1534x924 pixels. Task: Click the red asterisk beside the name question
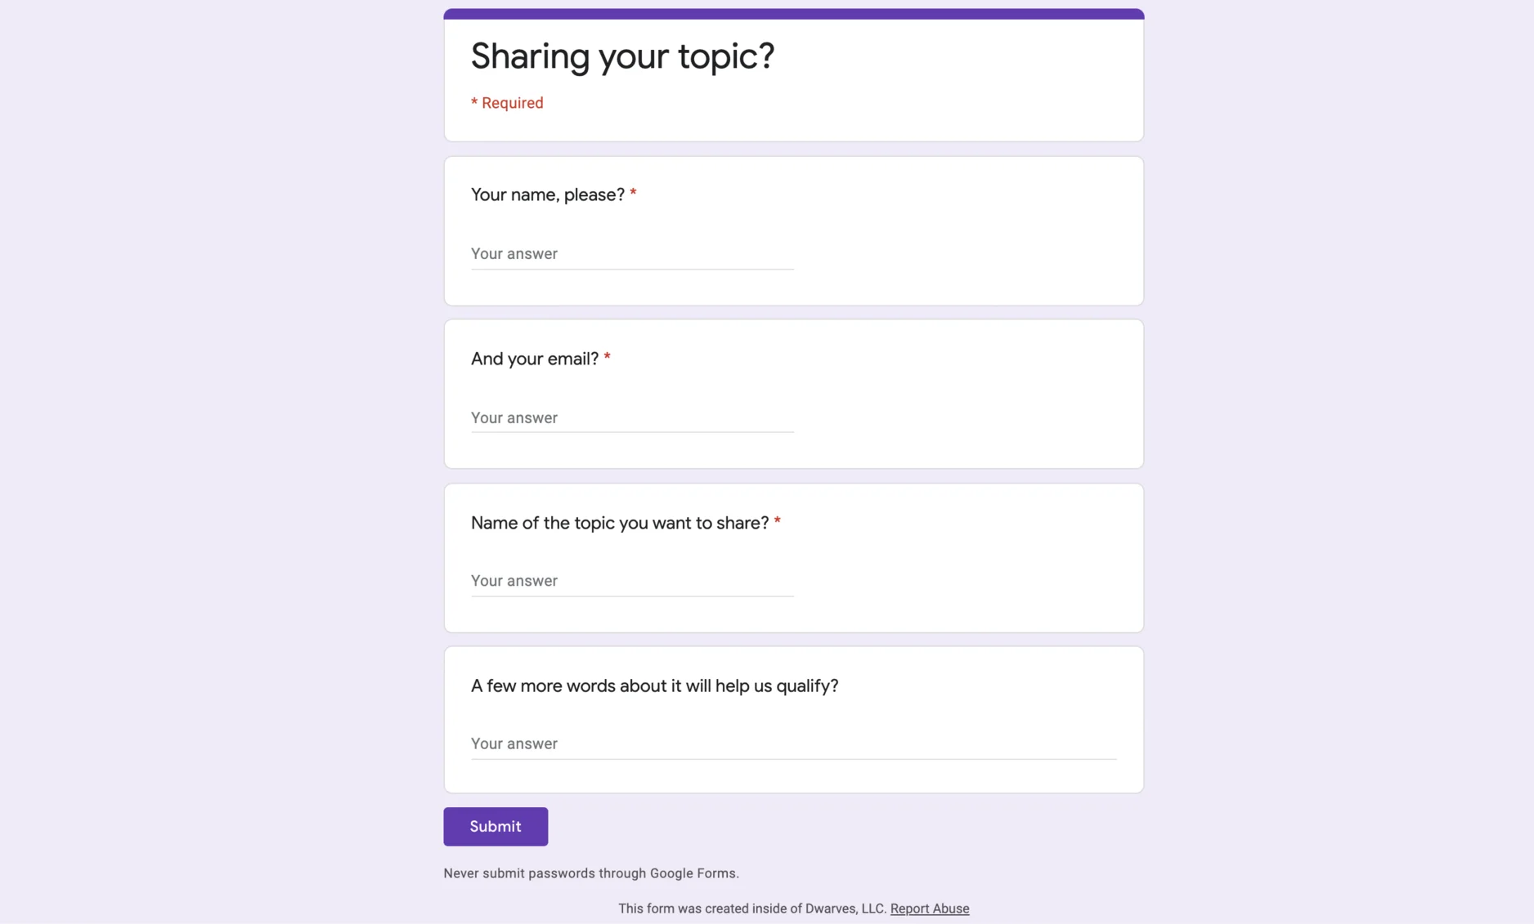tap(633, 194)
